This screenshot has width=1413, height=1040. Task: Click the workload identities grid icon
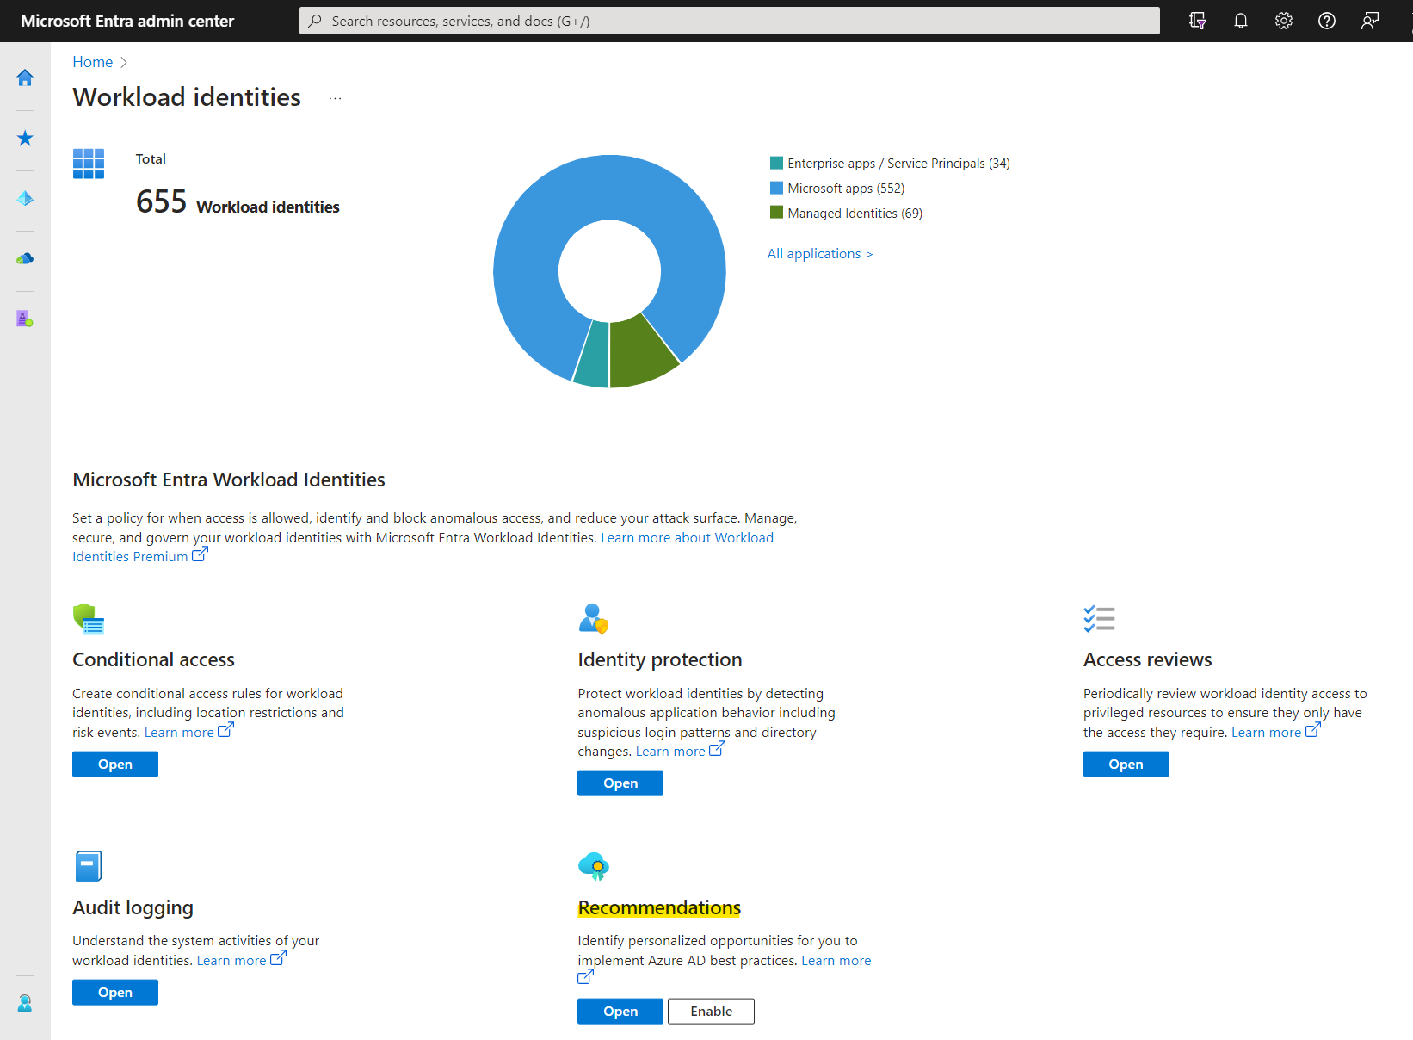(89, 164)
